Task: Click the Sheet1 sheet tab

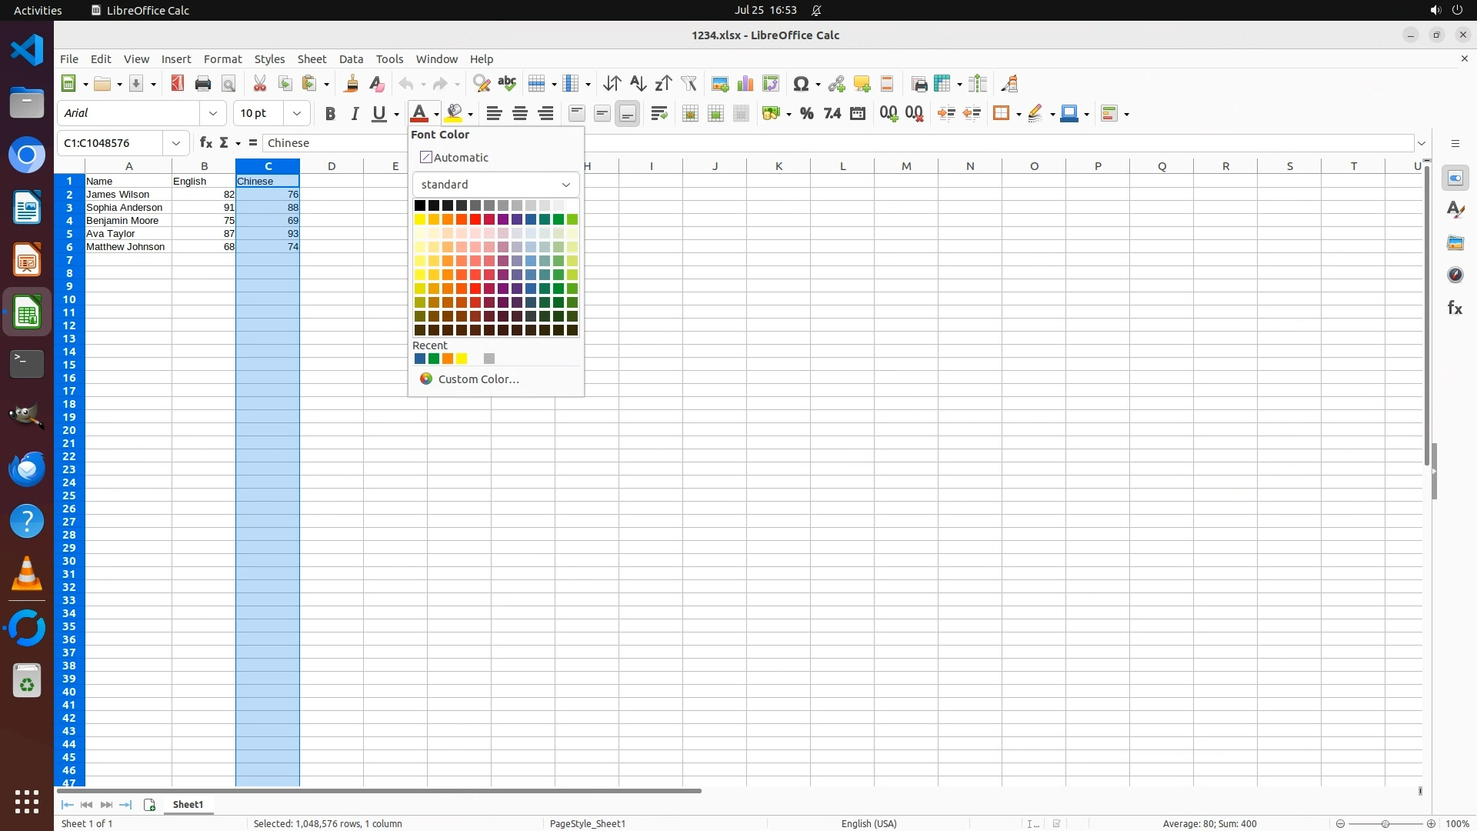Action: tap(188, 805)
